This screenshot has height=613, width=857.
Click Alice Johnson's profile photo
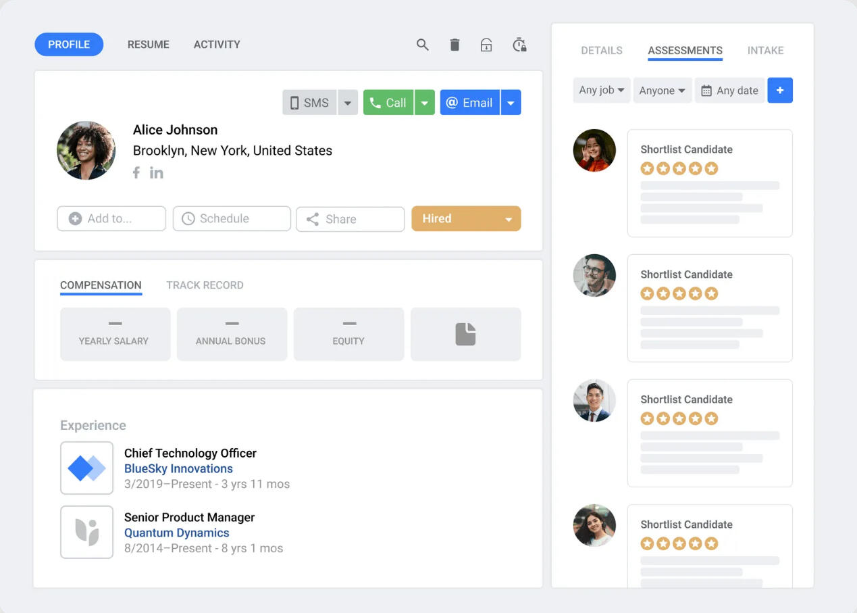click(x=86, y=151)
